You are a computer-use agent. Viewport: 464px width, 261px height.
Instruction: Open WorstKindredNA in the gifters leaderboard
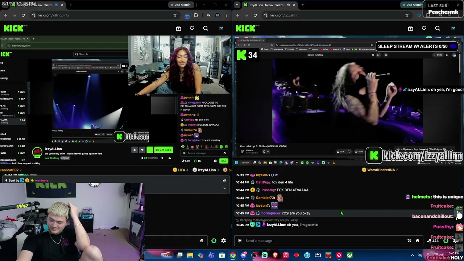381,170
